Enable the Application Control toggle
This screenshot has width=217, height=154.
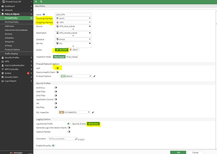coord(55,99)
